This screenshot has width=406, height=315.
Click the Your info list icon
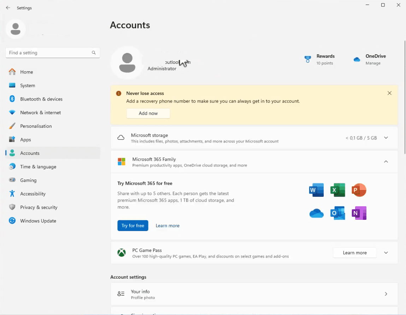[121, 294]
